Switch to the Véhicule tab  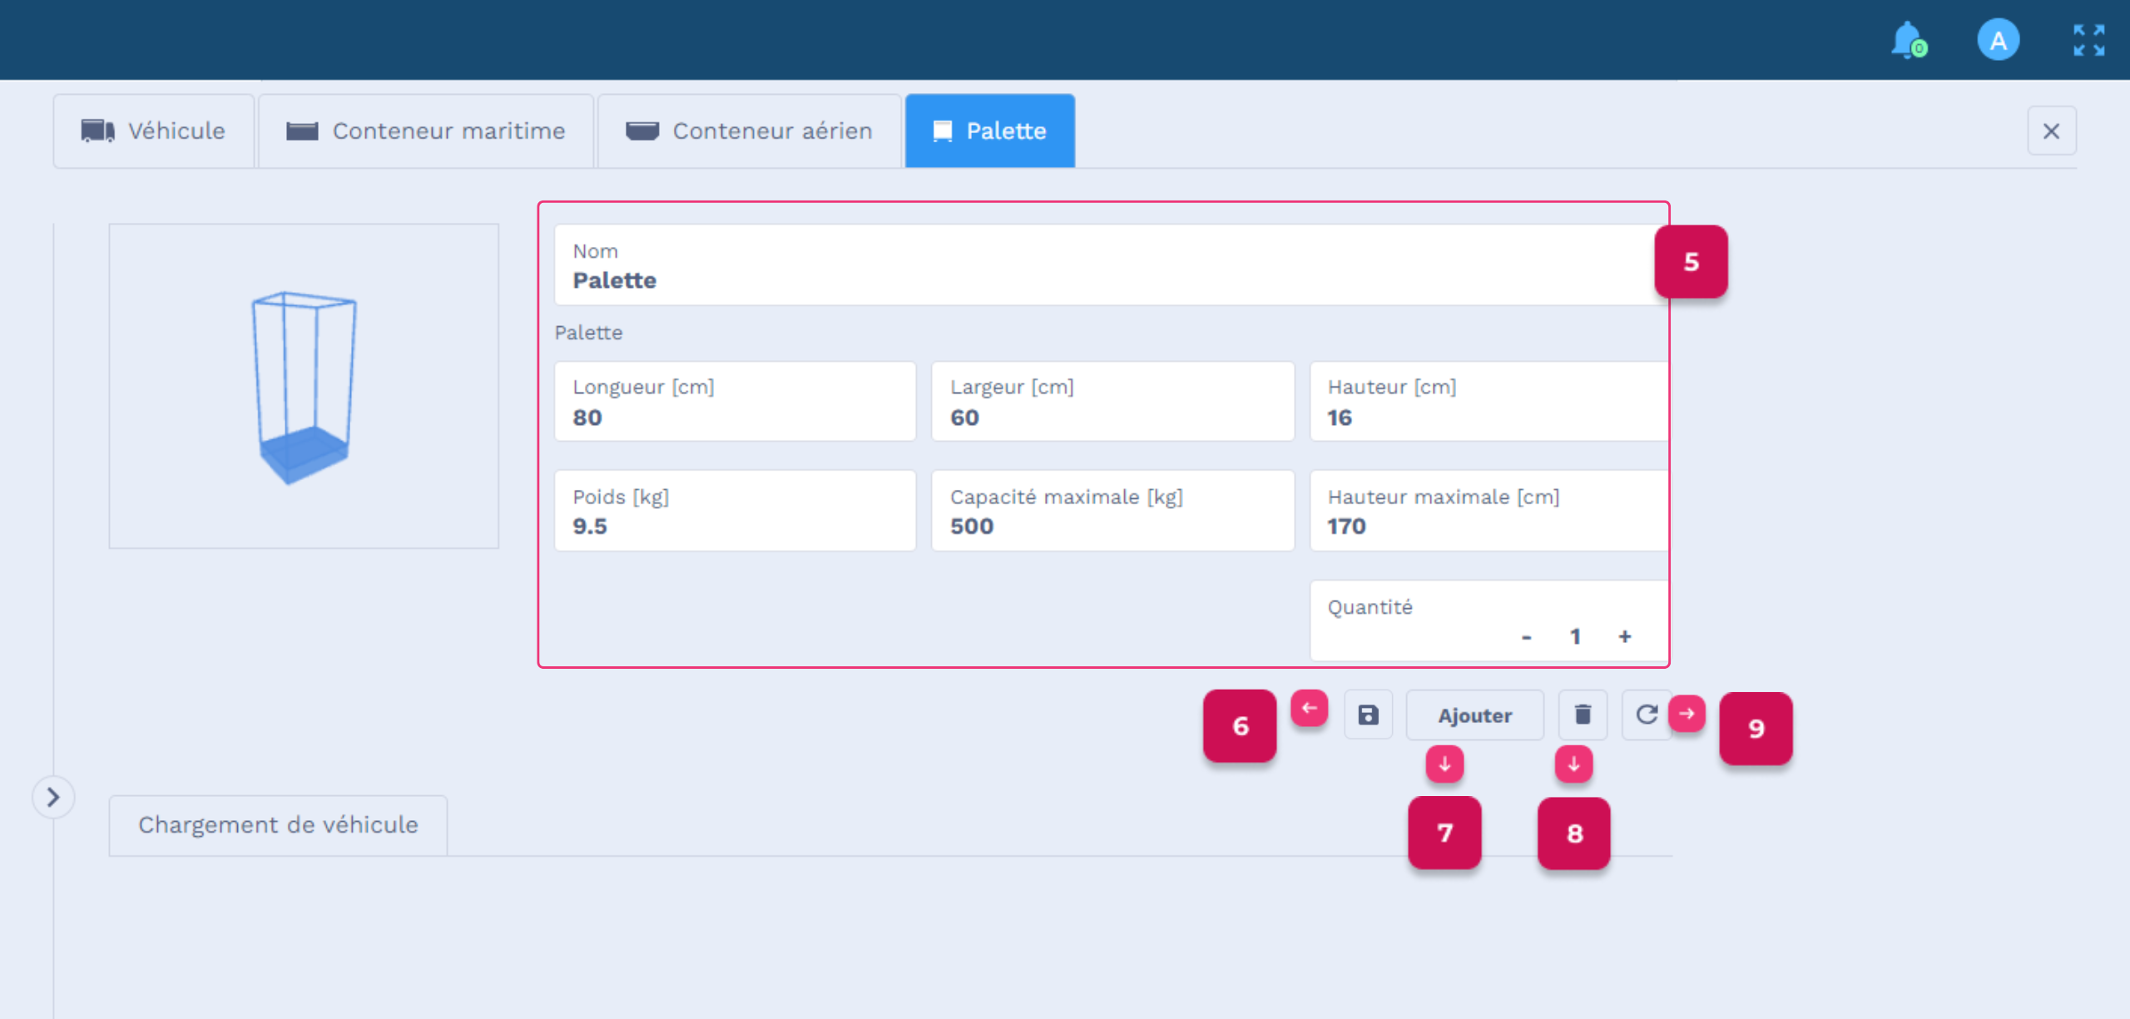pyautogui.click(x=154, y=131)
